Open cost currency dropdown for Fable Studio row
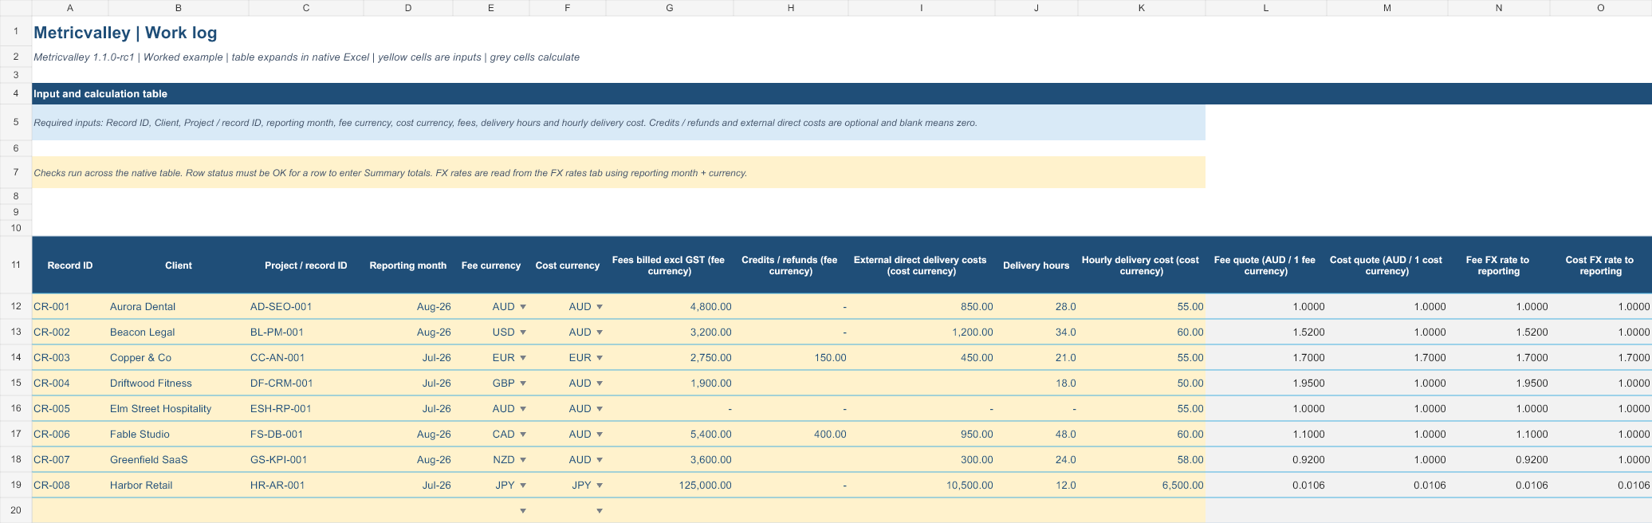This screenshot has height=523, width=1652. pos(600,435)
